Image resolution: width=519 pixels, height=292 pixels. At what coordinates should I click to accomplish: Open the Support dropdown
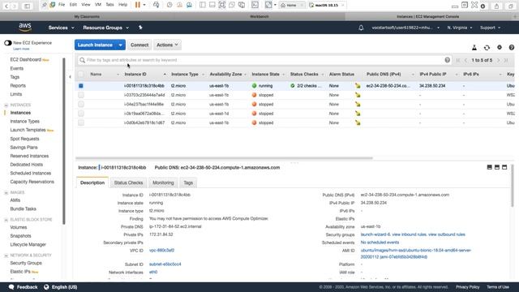point(490,28)
